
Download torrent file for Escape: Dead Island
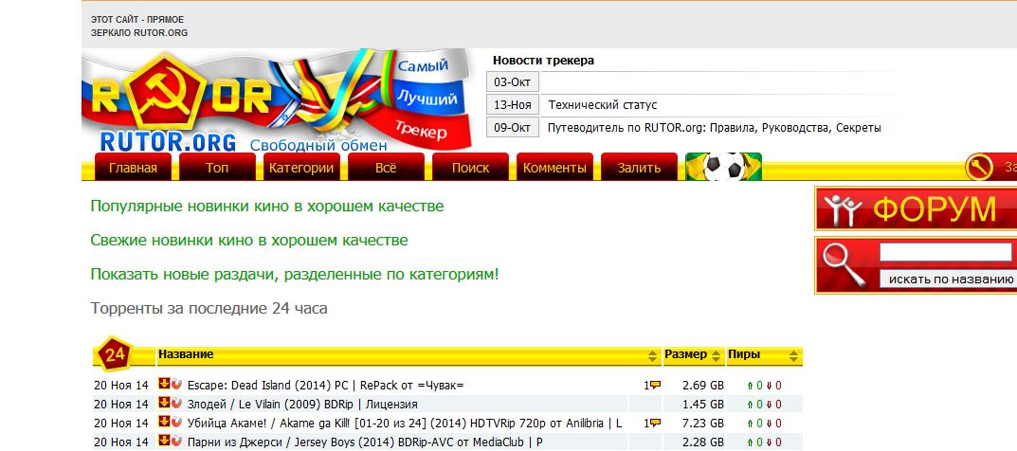click(x=164, y=385)
